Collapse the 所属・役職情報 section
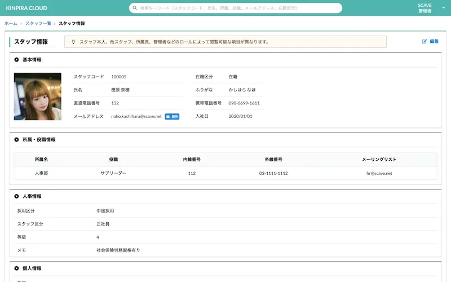 click(16, 139)
